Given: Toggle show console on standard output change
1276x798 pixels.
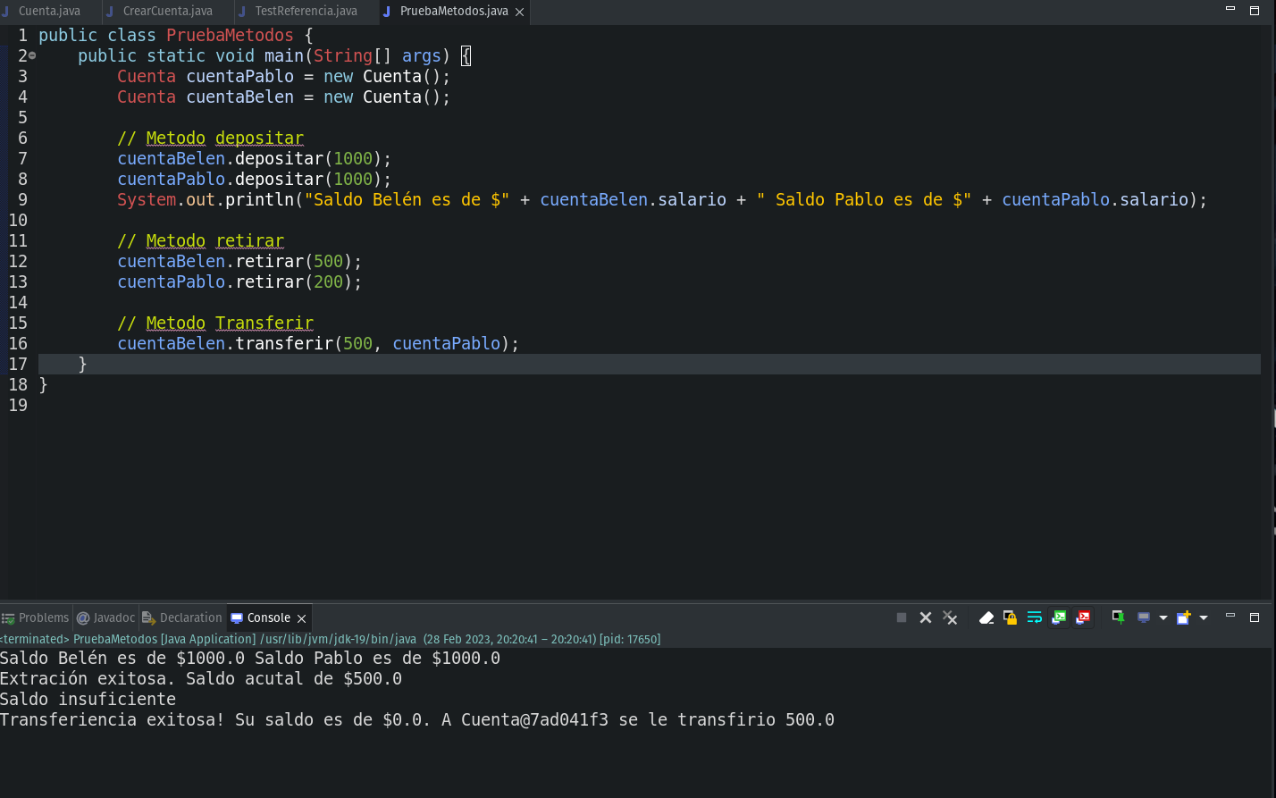Looking at the screenshot, I should [1059, 617].
